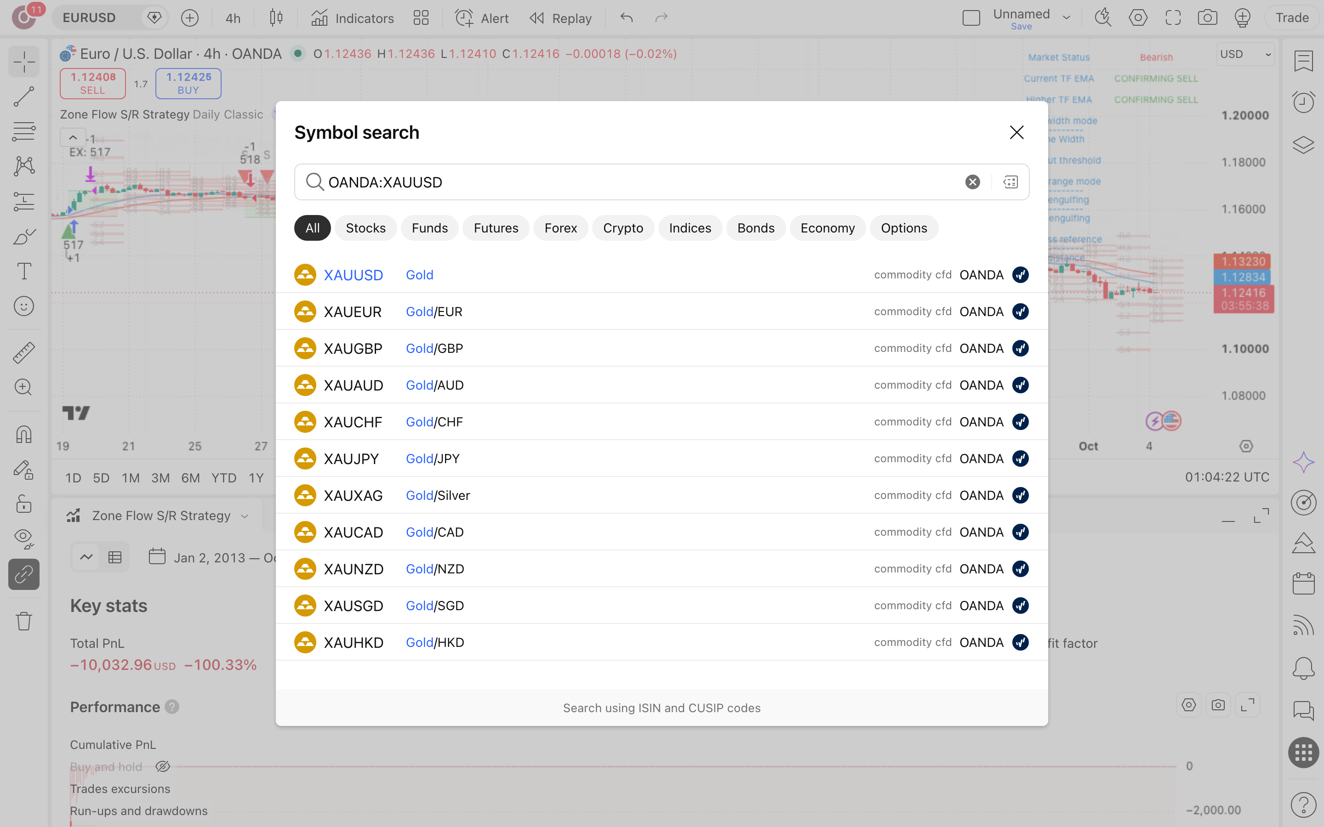Select the text annotation tool
Image resolution: width=1324 pixels, height=827 pixels.
[x=24, y=271]
